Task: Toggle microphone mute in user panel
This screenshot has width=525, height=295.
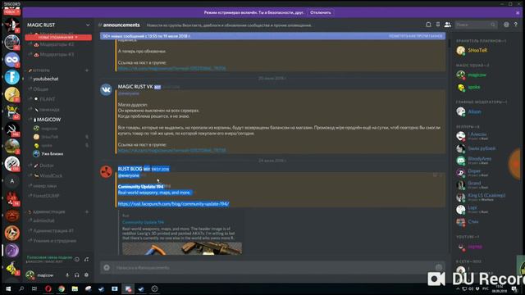Action: (x=67, y=275)
